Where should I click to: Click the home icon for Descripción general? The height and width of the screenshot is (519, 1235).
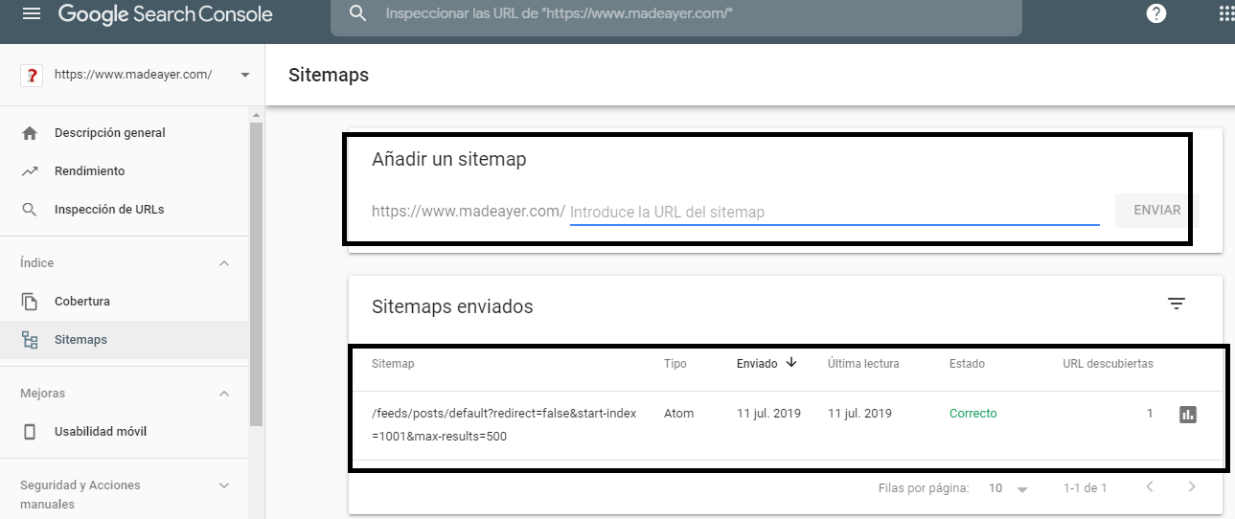pos(30,133)
